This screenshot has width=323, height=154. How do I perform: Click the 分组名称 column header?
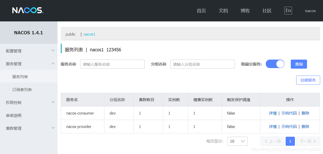[x=119, y=100]
